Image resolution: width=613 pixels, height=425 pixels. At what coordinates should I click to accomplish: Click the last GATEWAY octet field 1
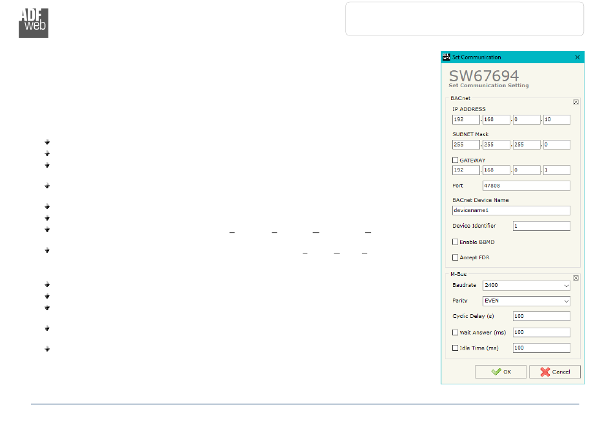coord(557,170)
